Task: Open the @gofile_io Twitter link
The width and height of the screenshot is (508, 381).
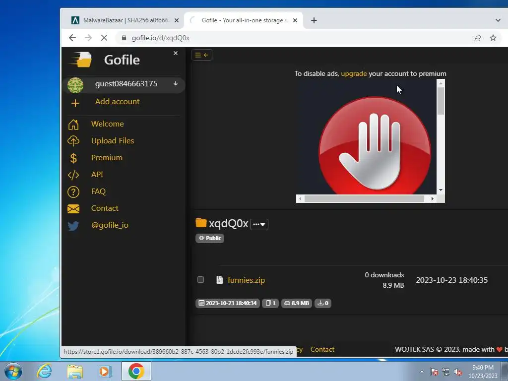Action: click(x=110, y=225)
